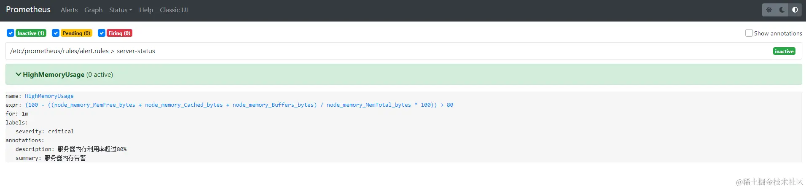The width and height of the screenshot is (806, 189).
Task: Open the Alerts page in navbar
Action: tap(69, 10)
